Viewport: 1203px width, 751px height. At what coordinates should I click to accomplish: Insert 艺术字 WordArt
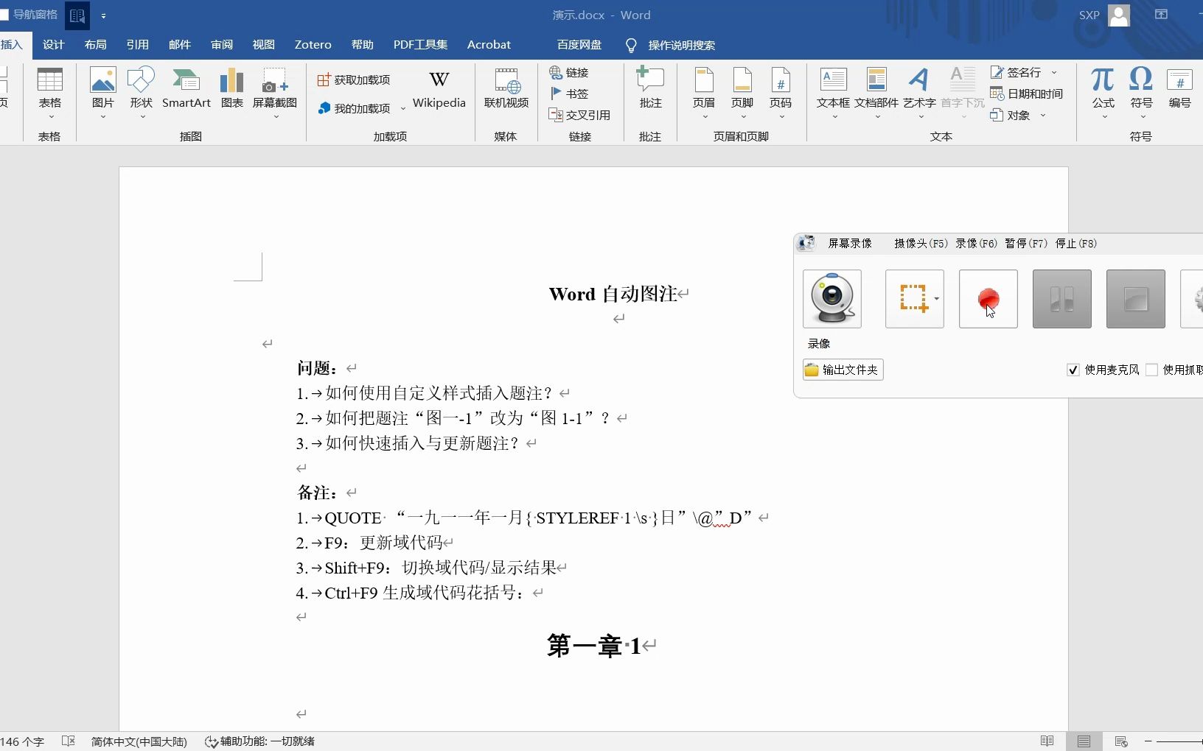(x=919, y=80)
